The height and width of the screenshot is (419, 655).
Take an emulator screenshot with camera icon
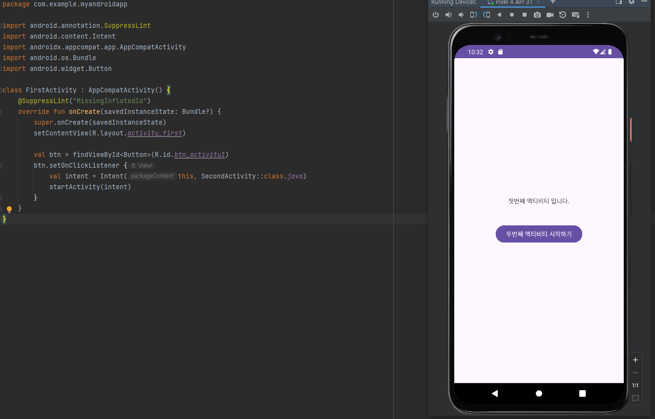tap(537, 15)
